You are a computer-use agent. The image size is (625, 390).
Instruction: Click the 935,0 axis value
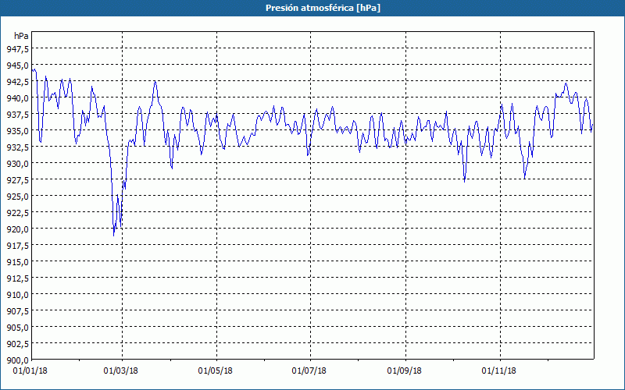pyautogui.click(x=17, y=131)
